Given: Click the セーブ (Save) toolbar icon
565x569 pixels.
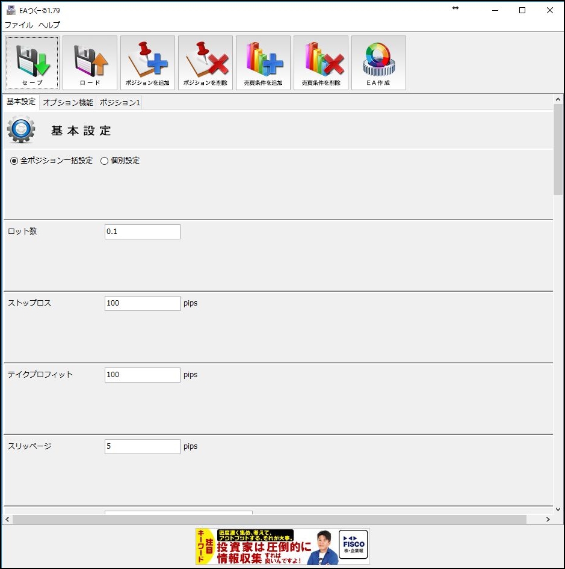Looking at the screenshot, I should click(x=32, y=63).
